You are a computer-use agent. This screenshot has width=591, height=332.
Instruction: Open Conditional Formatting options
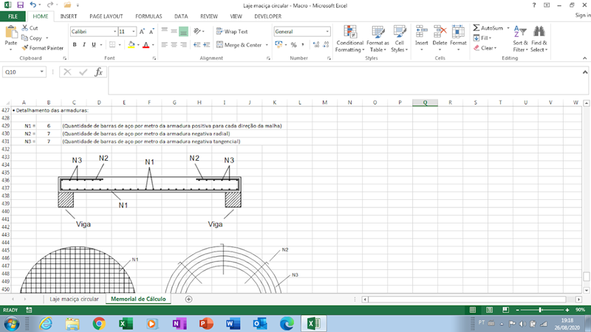[349, 39]
